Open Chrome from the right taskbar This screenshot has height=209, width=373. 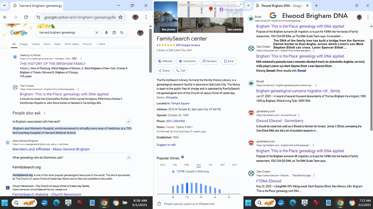click(340, 203)
